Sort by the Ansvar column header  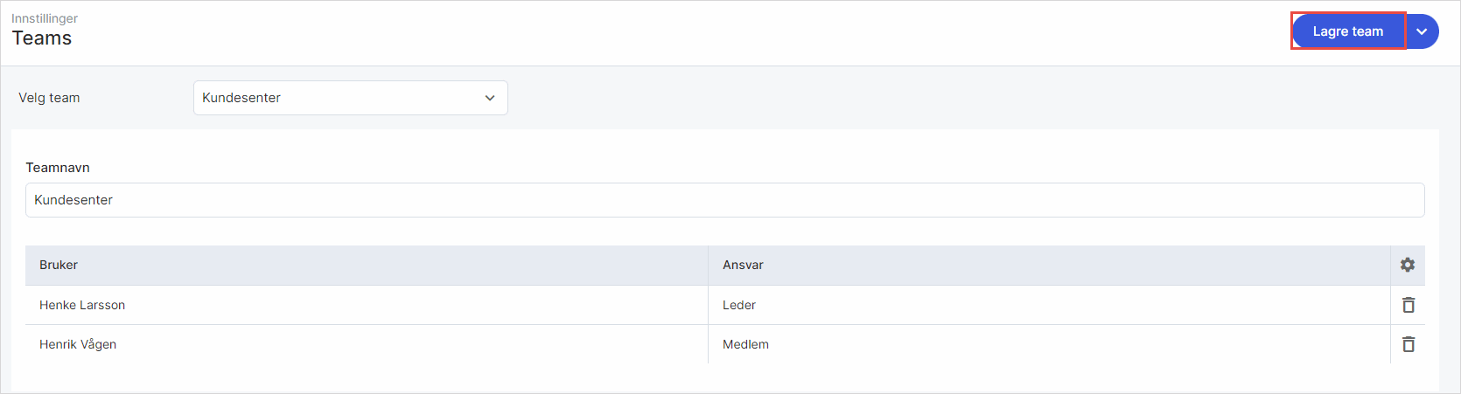pyautogui.click(x=743, y=265)
